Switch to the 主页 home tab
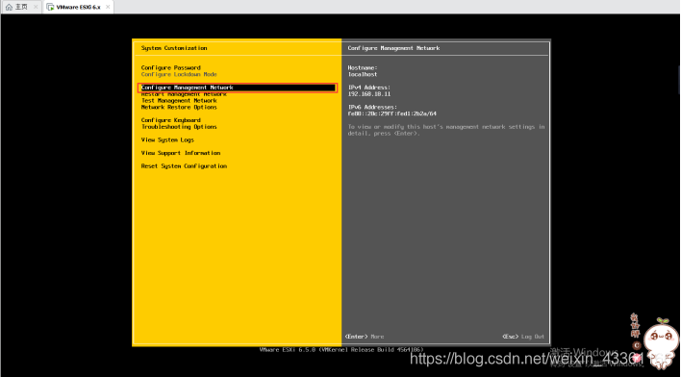Screen dimensions: 681x377 [21, 7]
